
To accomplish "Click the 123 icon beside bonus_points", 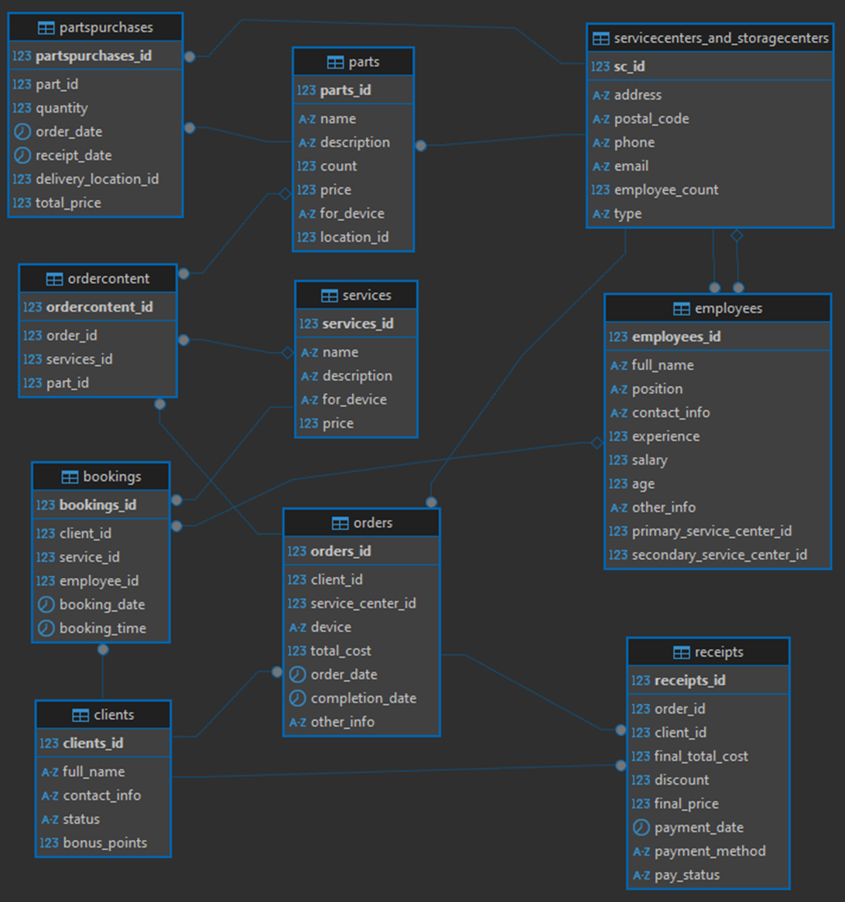I will [49, 843].
